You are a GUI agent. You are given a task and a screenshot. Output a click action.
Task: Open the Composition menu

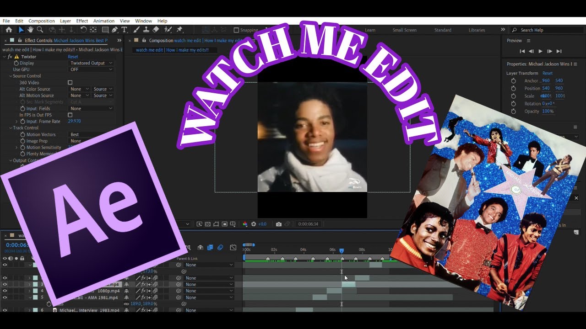[x=42, y=21]
